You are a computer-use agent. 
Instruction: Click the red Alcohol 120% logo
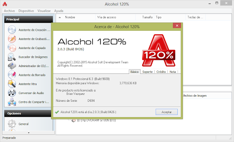coord(158,51)
